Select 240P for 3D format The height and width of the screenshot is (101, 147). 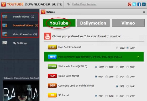point(128,96)
